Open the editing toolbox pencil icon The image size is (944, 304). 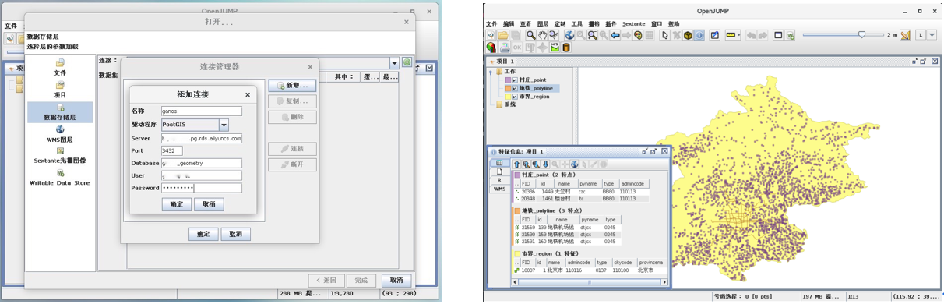click(x=714, y=35)
